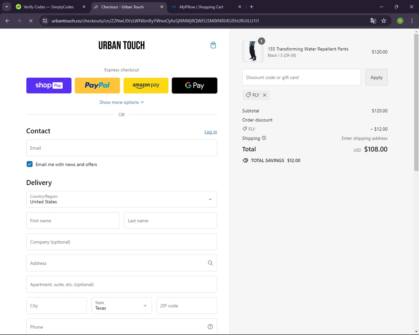Stop loading the page
This screenshot has width=419, height=335.
pyautogui.click(x=31, y=21)
